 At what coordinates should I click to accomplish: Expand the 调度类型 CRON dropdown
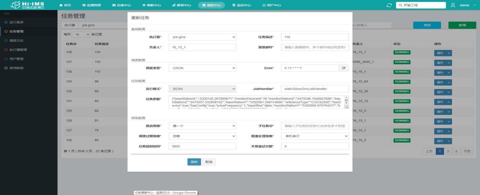(x=202, y=68)
